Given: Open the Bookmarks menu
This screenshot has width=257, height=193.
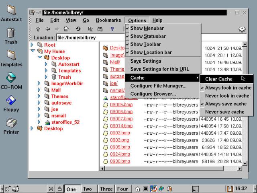Looking at the screenshot, I should coord(108,20).
